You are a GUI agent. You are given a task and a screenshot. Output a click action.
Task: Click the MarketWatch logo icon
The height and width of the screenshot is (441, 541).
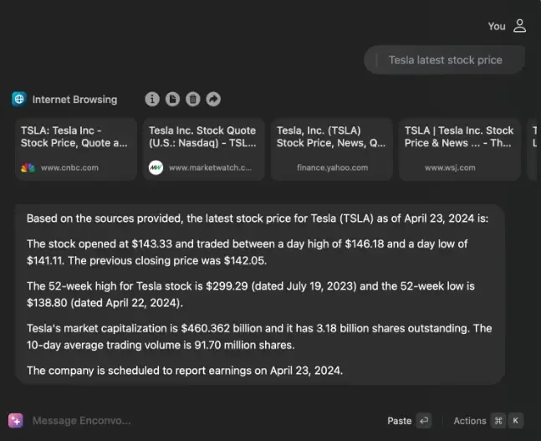156,167
